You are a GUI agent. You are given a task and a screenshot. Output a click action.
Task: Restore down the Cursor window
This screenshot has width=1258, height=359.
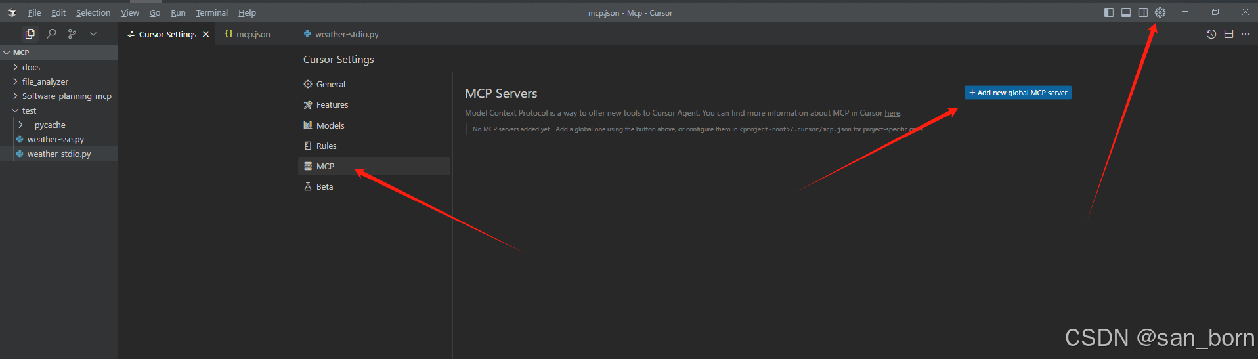[x=1215, y=12]
